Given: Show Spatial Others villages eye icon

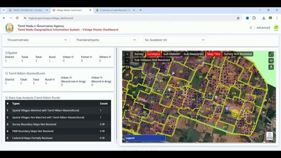Looking at the screenshot, I should 110,57.
